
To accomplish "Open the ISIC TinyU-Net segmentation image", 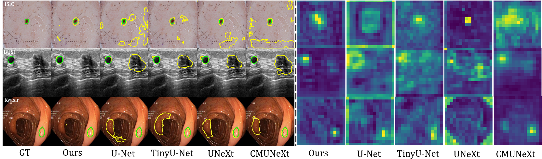I will point(173,24).
